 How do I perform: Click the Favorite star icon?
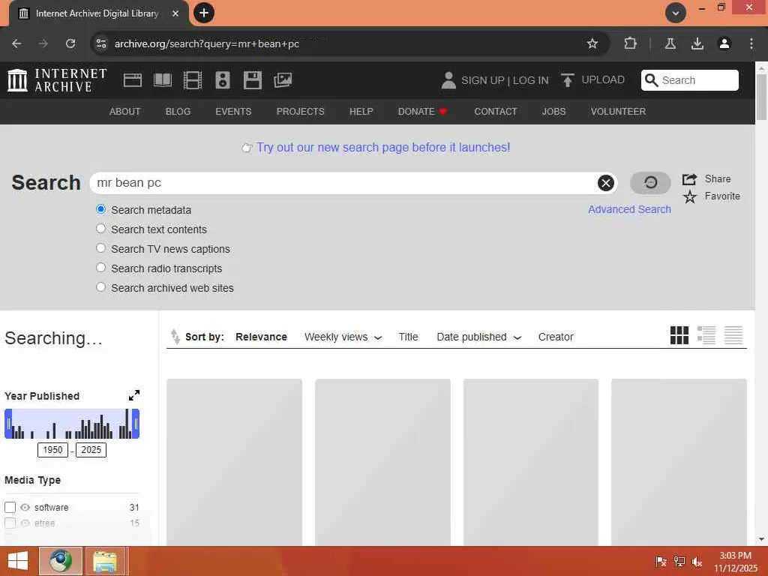(x=690, y=197)
